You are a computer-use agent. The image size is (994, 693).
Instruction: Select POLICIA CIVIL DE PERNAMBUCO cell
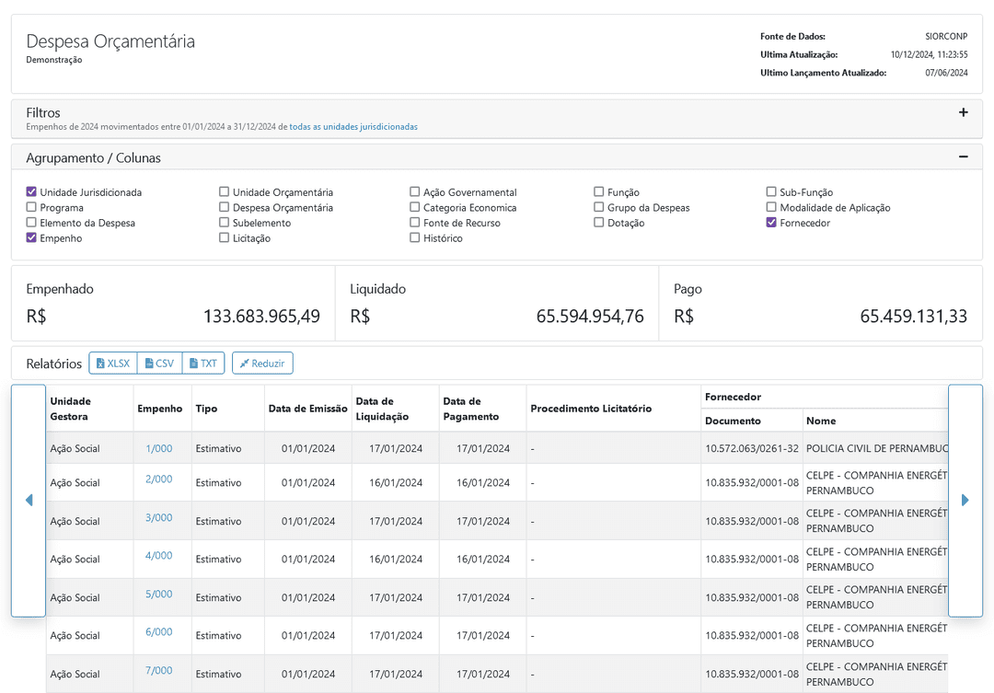(875, 448)
